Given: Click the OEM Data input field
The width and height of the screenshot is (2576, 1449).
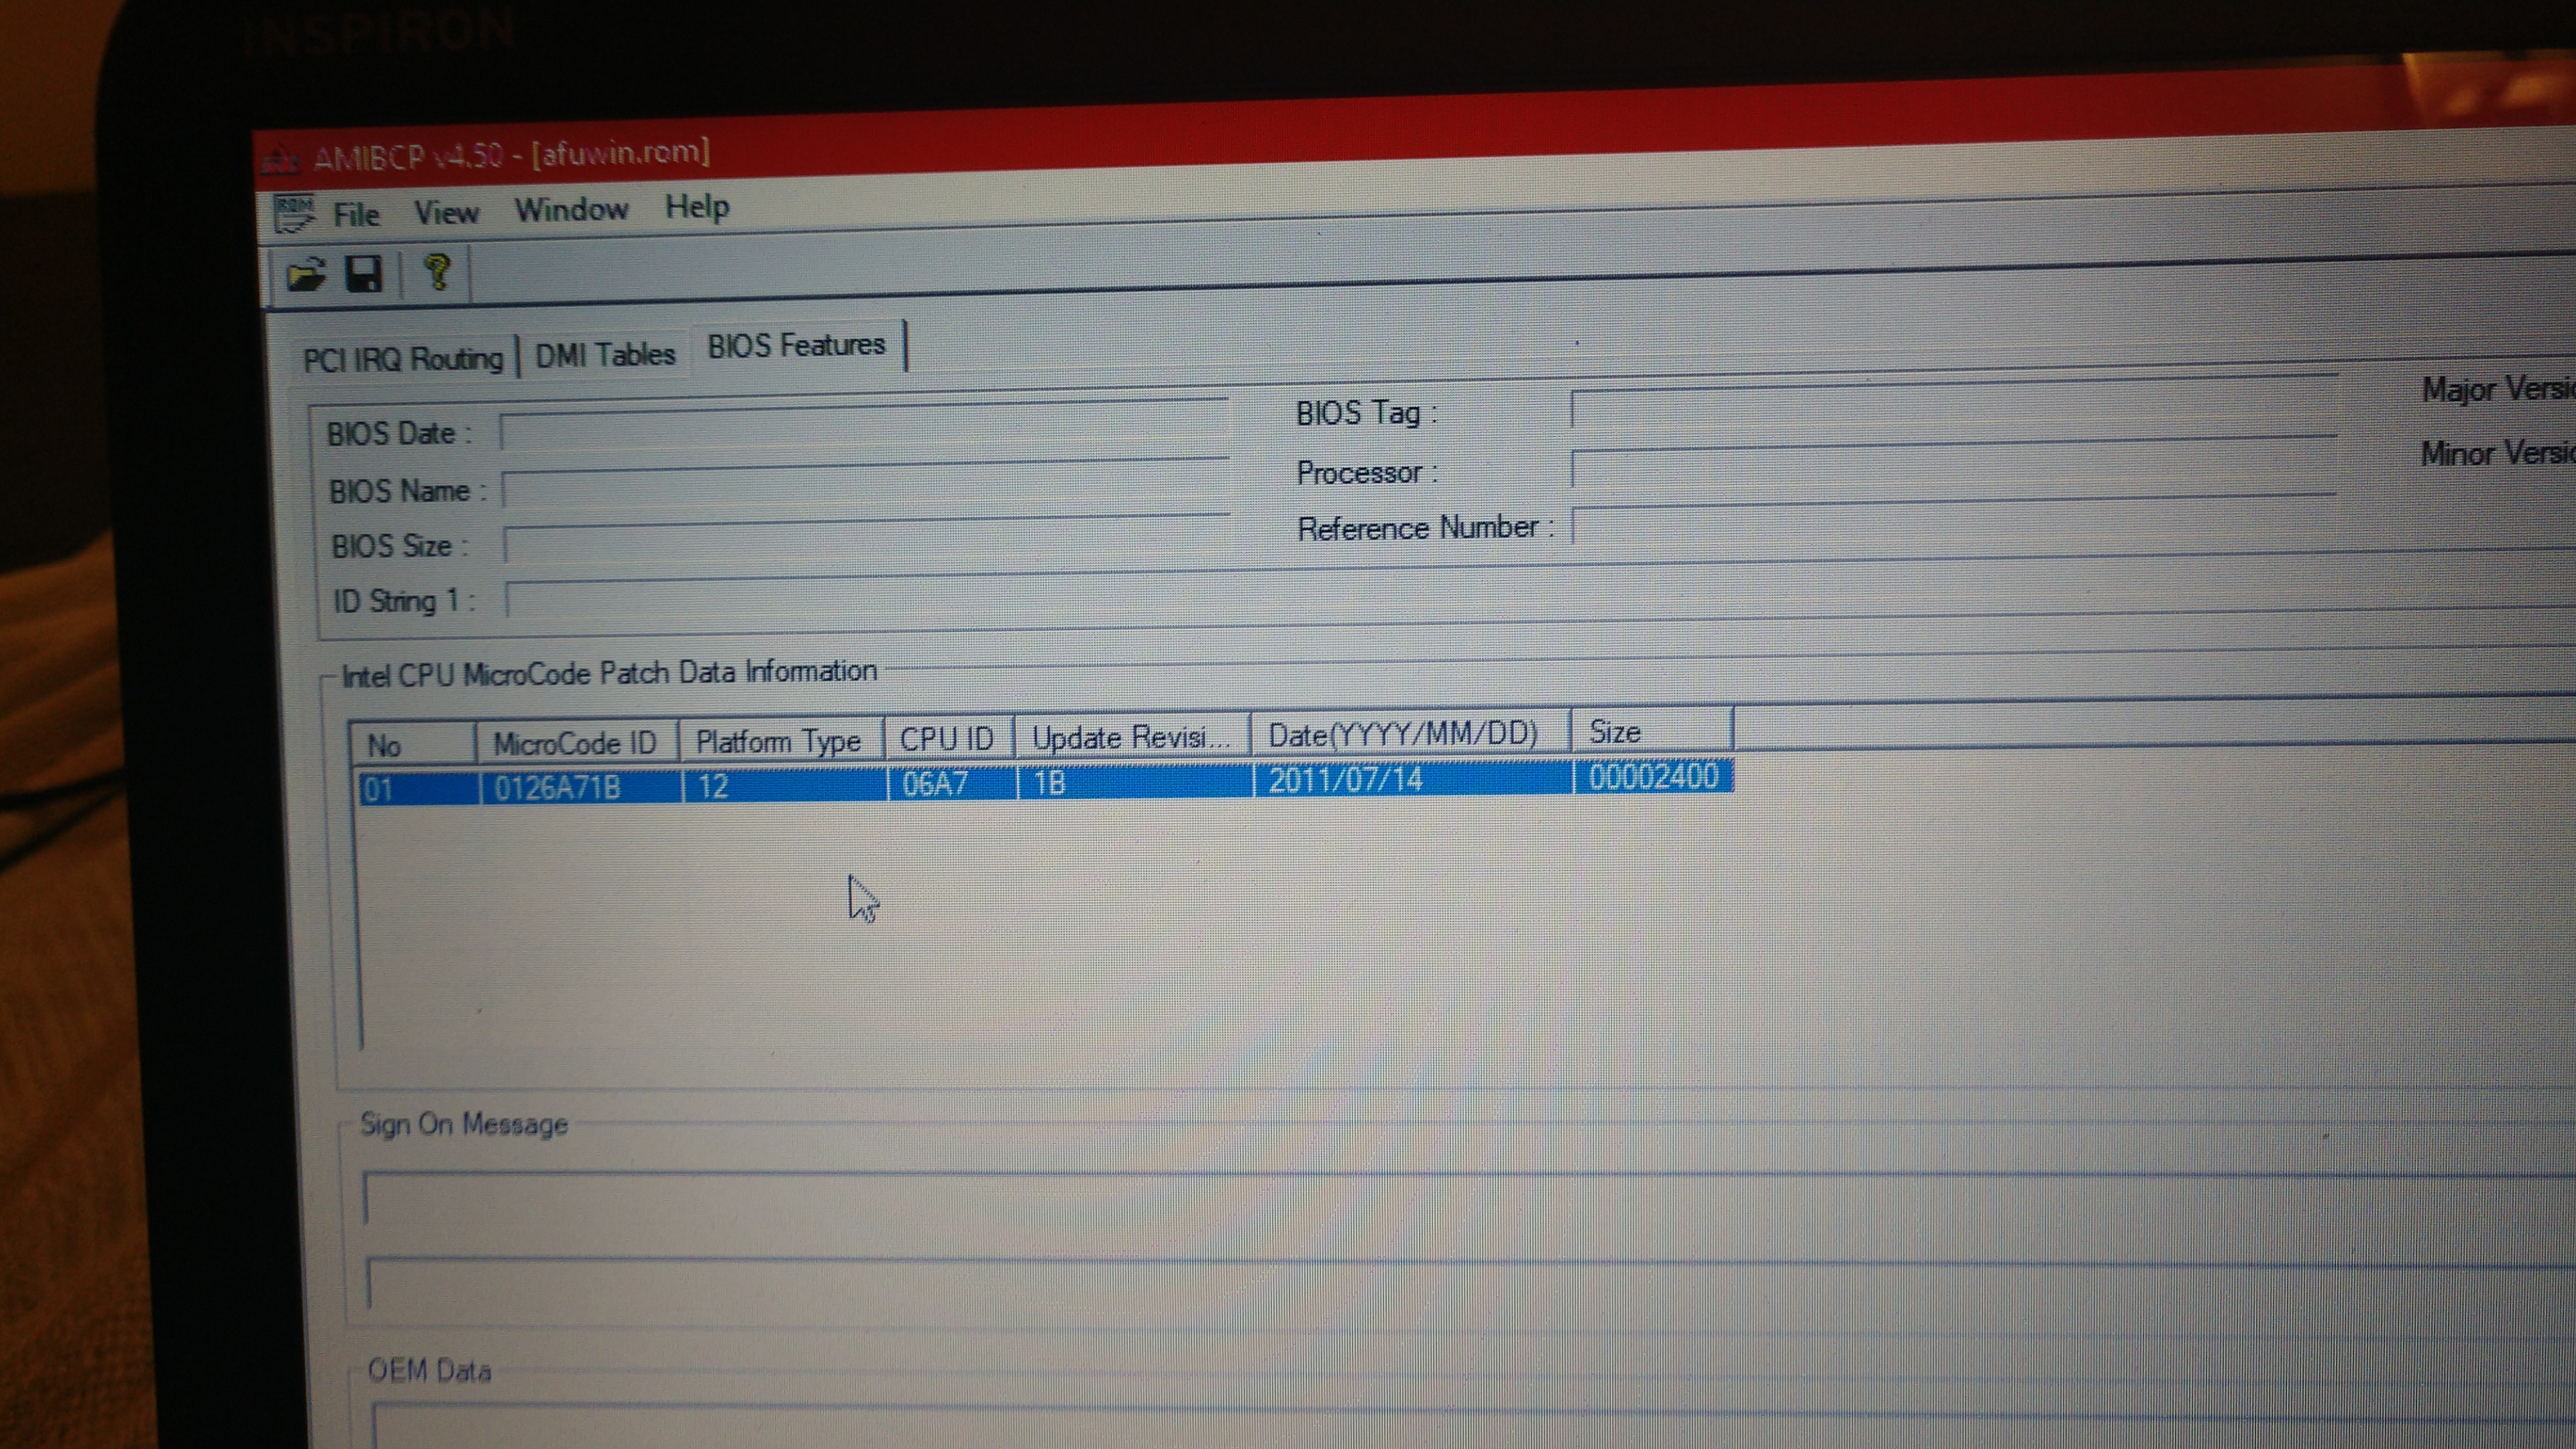Looking at the screenshot, I should [1473, 1425].
